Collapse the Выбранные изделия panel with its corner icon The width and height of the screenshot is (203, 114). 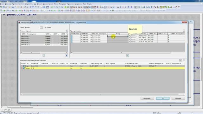click(x=184, y=60)
